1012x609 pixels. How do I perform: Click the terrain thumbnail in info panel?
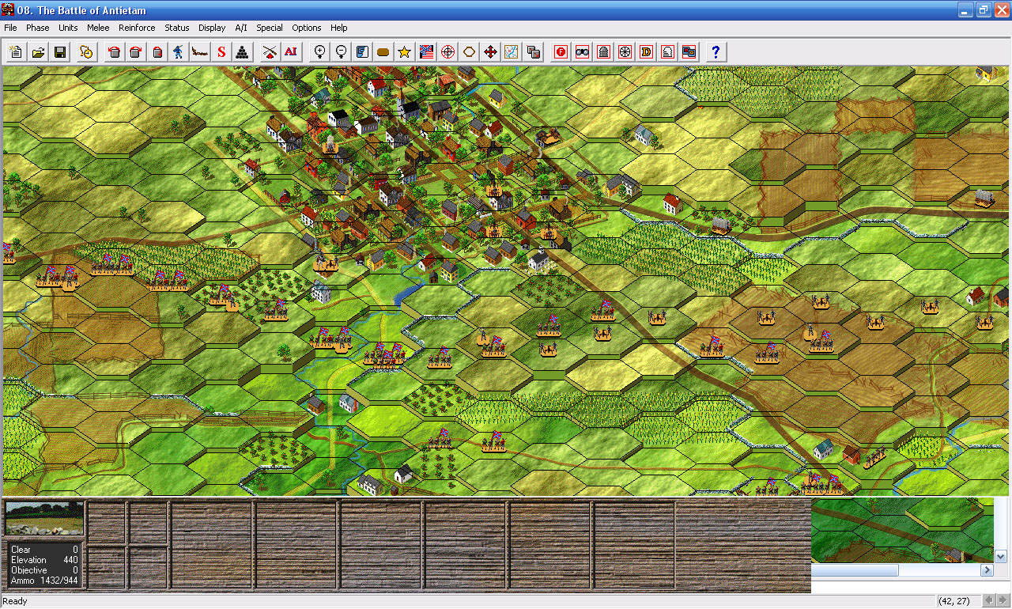tap(44, 518)
